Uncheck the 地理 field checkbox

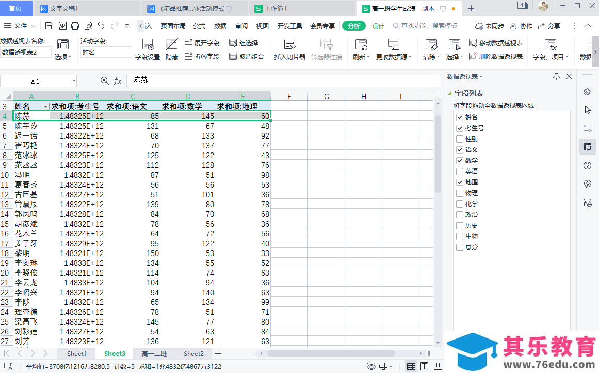460,182
